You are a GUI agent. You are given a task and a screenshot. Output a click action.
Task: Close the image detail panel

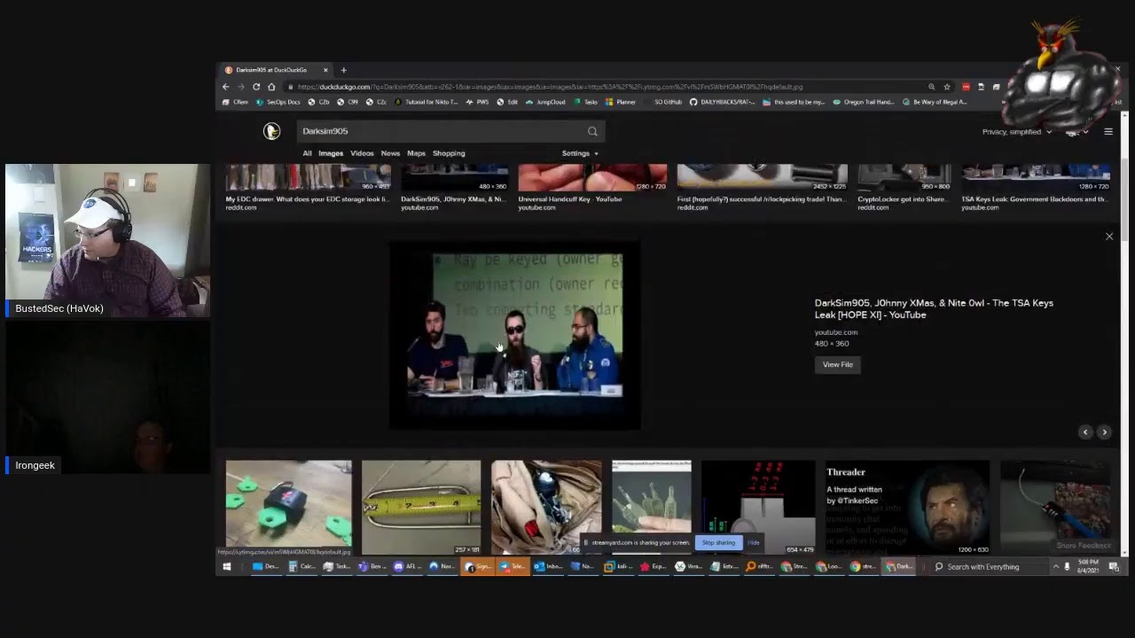1109,237
